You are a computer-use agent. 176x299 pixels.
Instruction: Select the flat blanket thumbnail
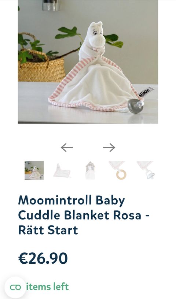pyautogui.click(x=62, y=170)
